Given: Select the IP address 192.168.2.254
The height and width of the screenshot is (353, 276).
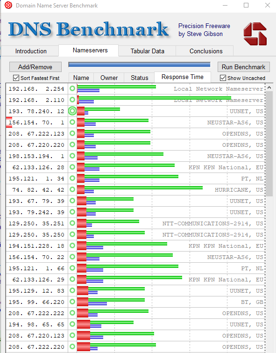Looking at the screenshot, I should coord(36,89).
